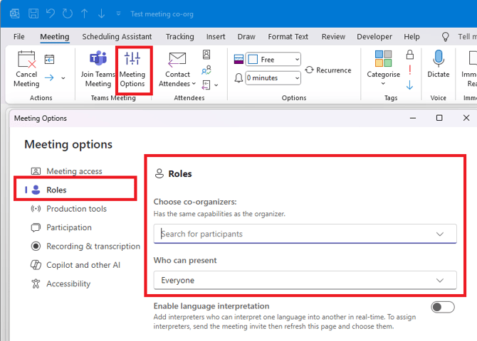Set High Importance exclamation icon
The image size is (477, 341).
pos(410,70)
